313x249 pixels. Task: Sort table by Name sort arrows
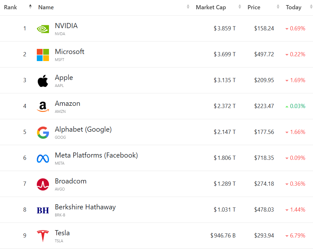coord(188,7)
